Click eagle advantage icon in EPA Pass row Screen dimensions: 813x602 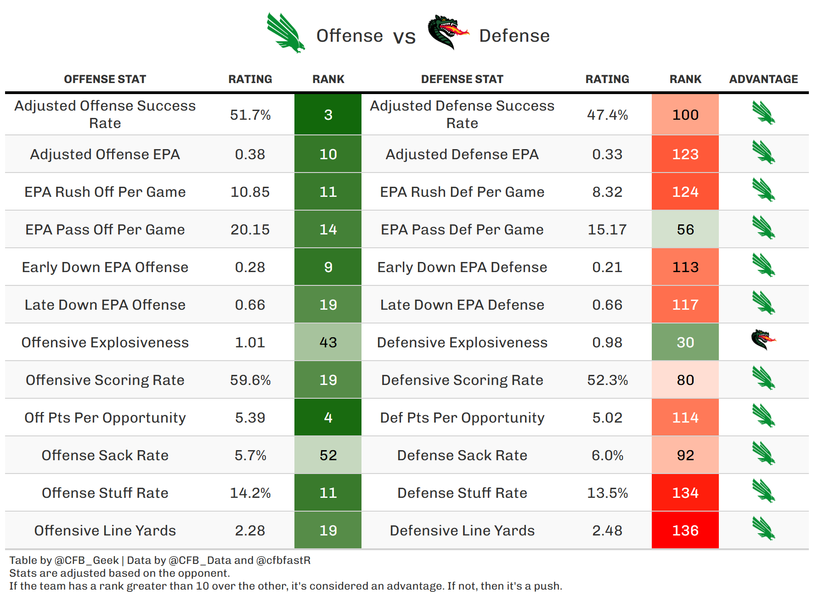coord(763,228)
